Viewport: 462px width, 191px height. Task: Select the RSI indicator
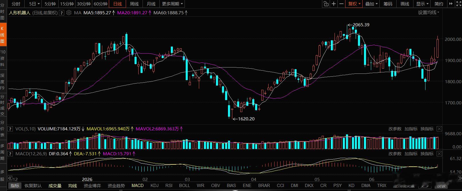click(x=169, y=186)
